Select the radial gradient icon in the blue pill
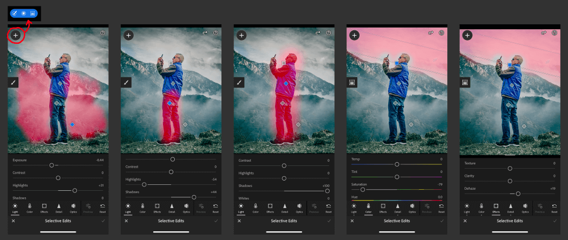 23,14
